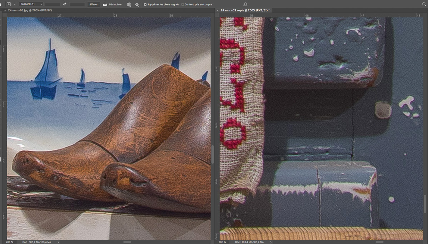This screenshot has height=244, width=428.
Task: Open the crop tool preset picker arrow
Action: tap(14, 4)
